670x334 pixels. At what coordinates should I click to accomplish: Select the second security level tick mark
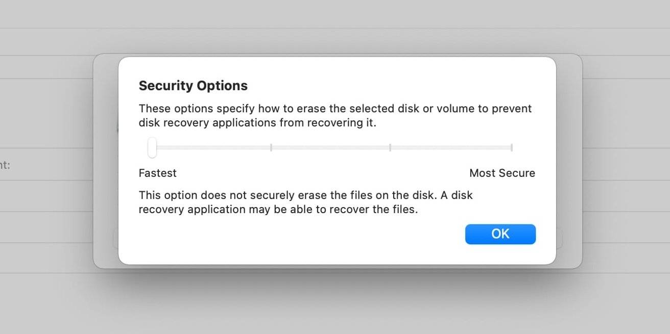click(x=271, y=147)
